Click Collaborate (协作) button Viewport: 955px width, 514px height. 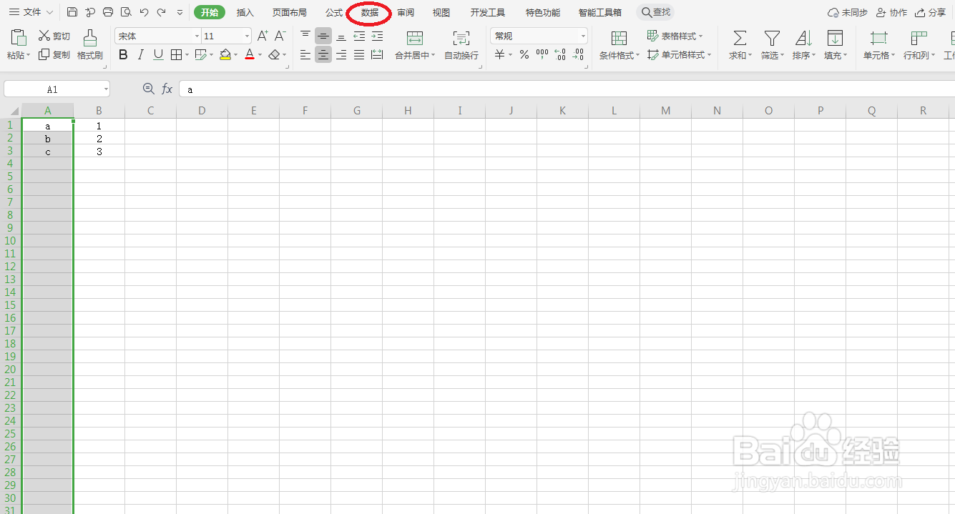click(x=891, y=12)
